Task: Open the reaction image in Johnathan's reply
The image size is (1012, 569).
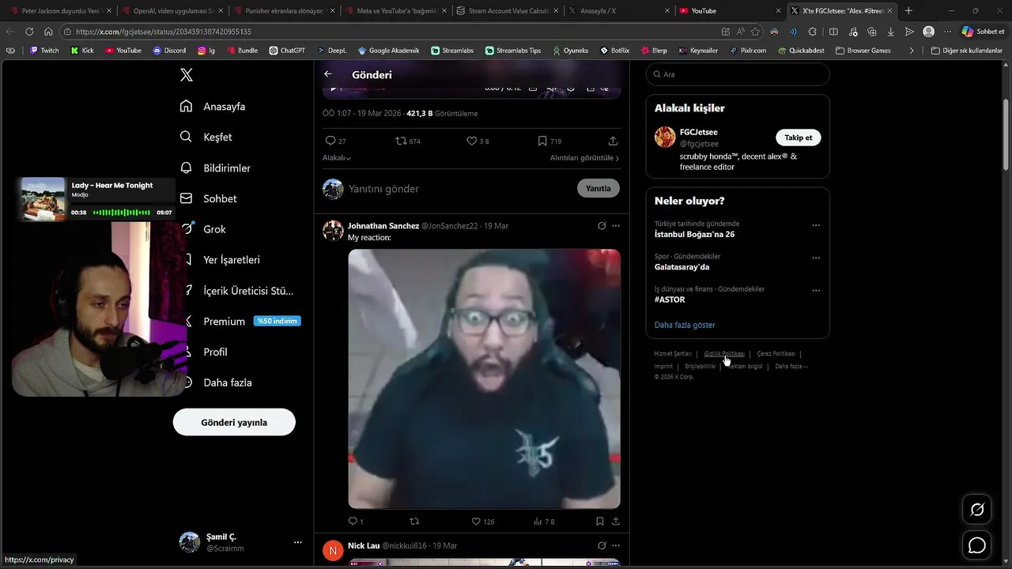Action: click(484, 379)
